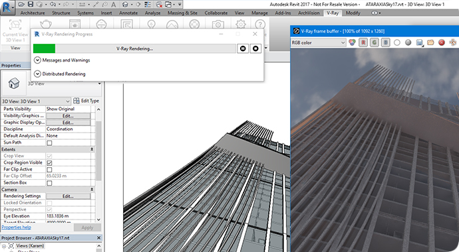Open Customize Quick Access Toolbar dropdown
The height and width of the screenshot is (252, 459).
(x=180, y=5)
